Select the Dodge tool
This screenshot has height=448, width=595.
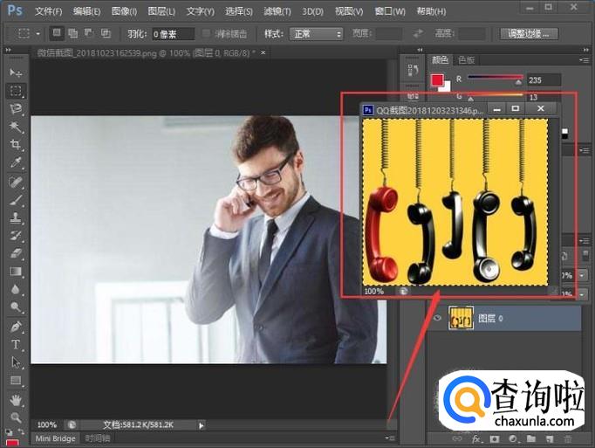pyautogui.click(x=16, y=307)
